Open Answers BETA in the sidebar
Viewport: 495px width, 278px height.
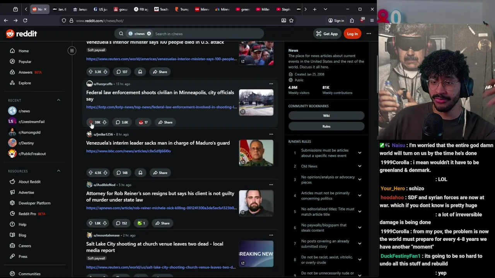26,72
